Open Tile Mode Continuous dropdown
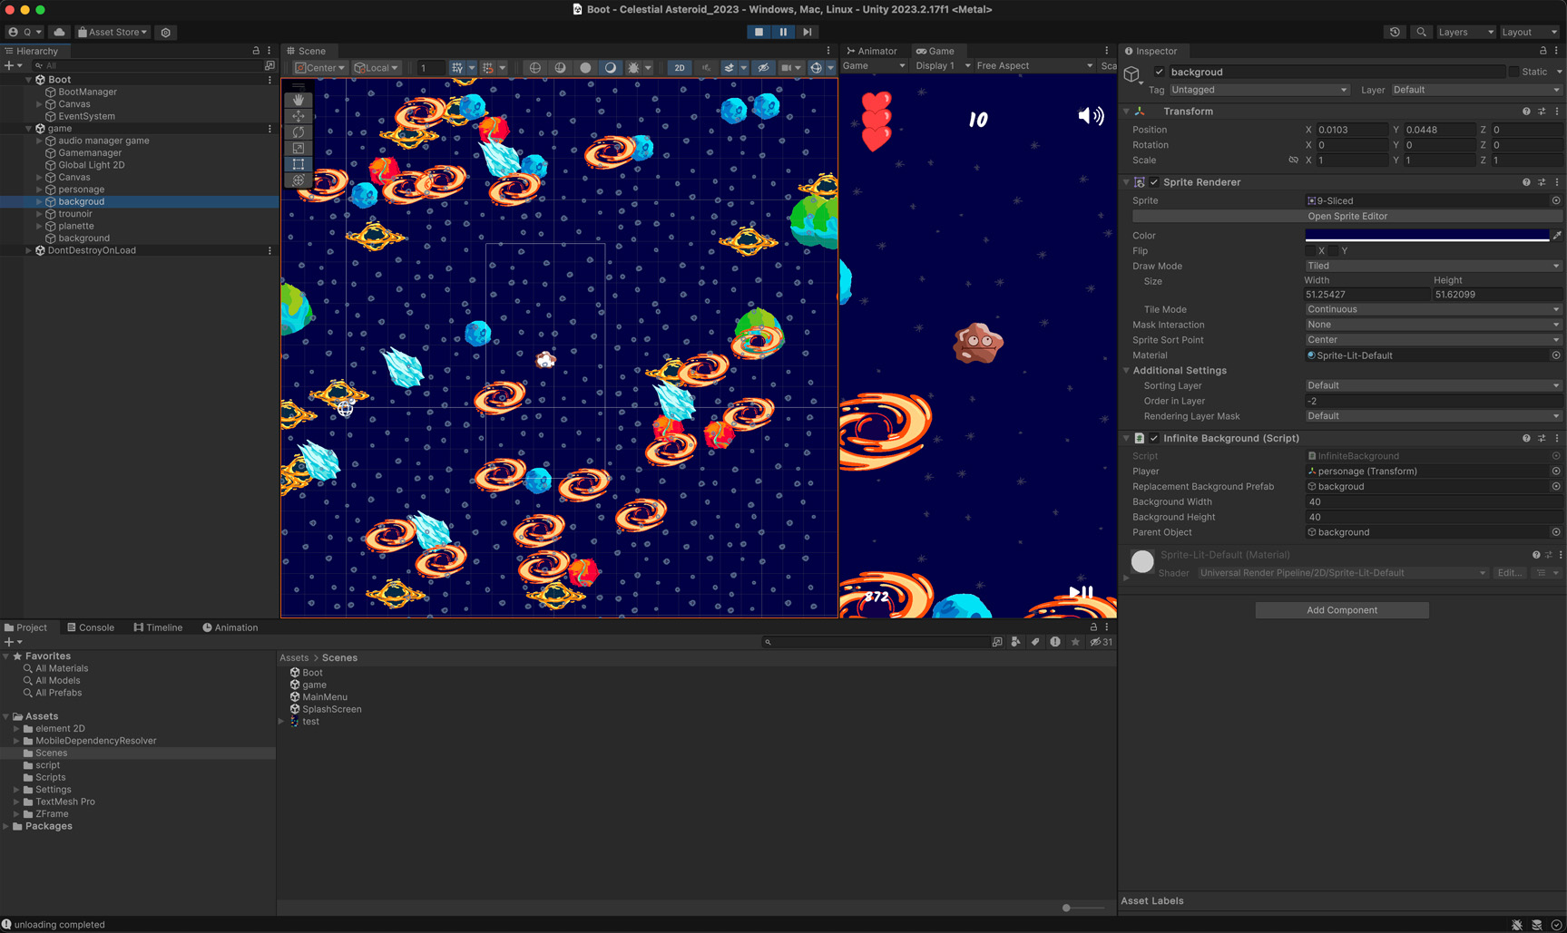 pyautogui.click(x=1434, y=309)
